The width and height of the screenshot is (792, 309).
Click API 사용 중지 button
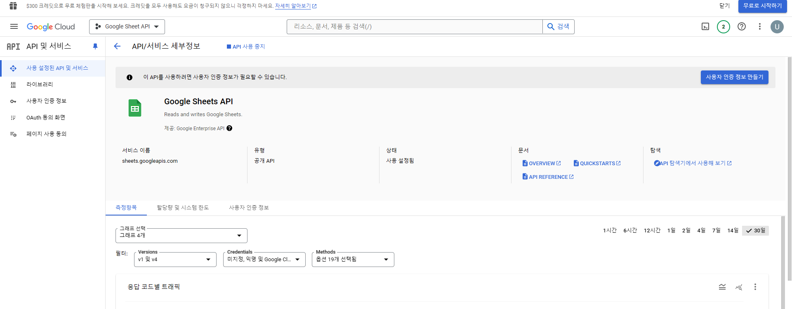tap(246, 47)
